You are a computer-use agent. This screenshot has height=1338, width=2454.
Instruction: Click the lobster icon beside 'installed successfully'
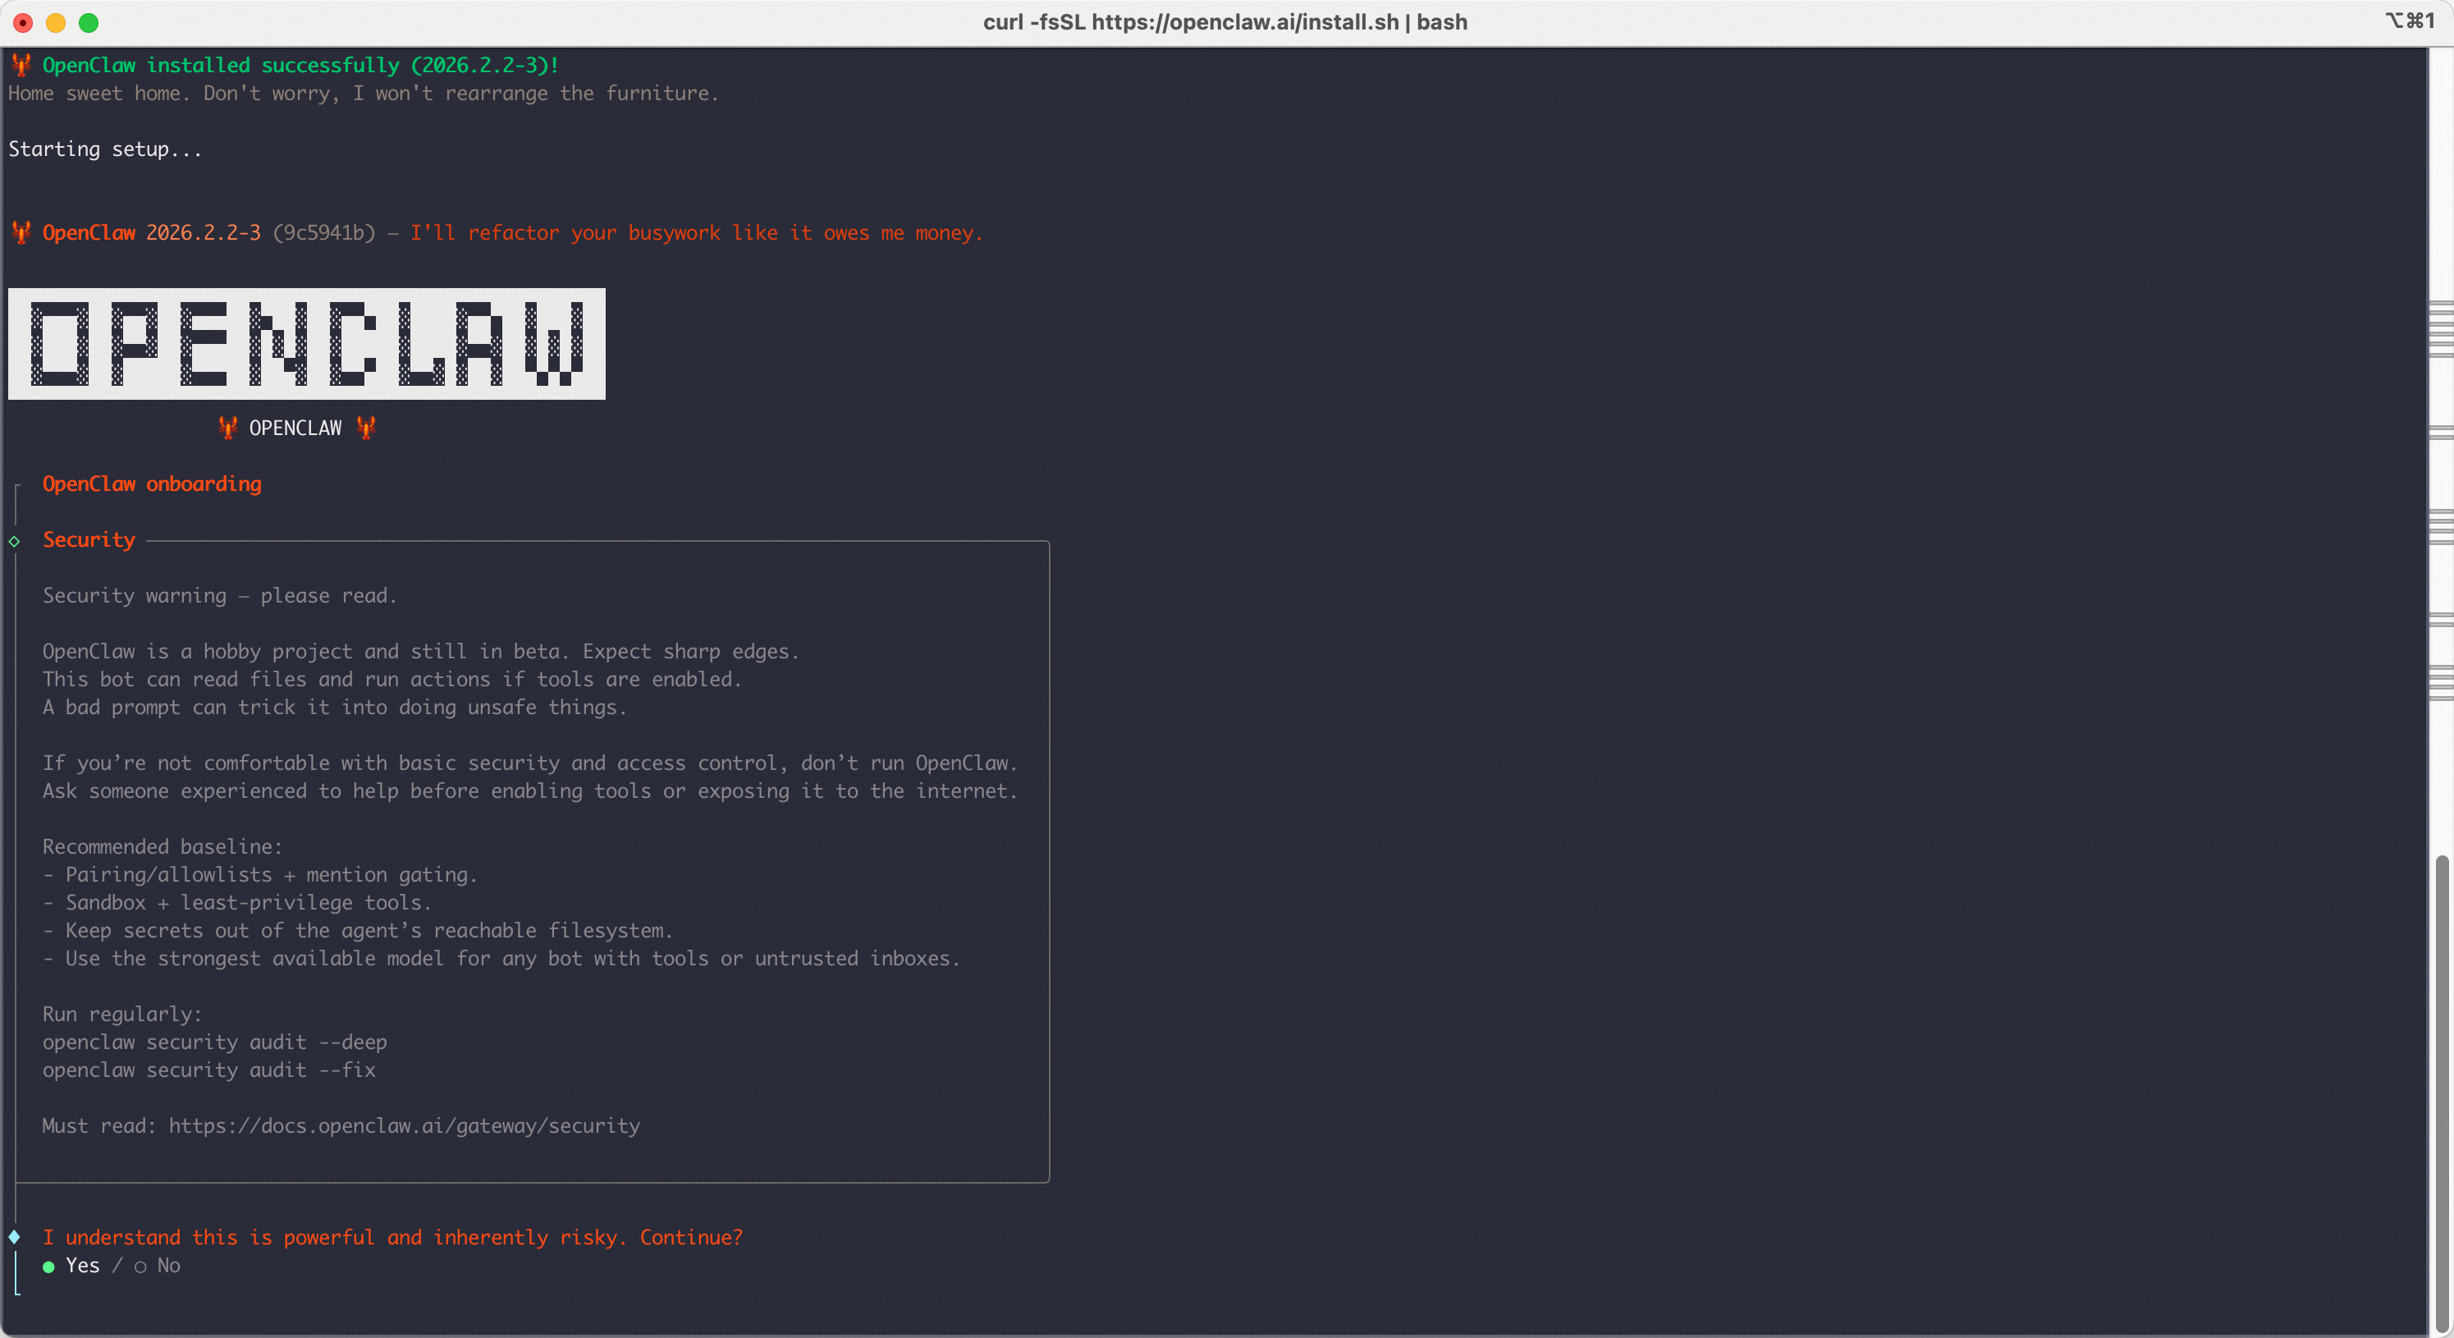[x=21, y=66]
